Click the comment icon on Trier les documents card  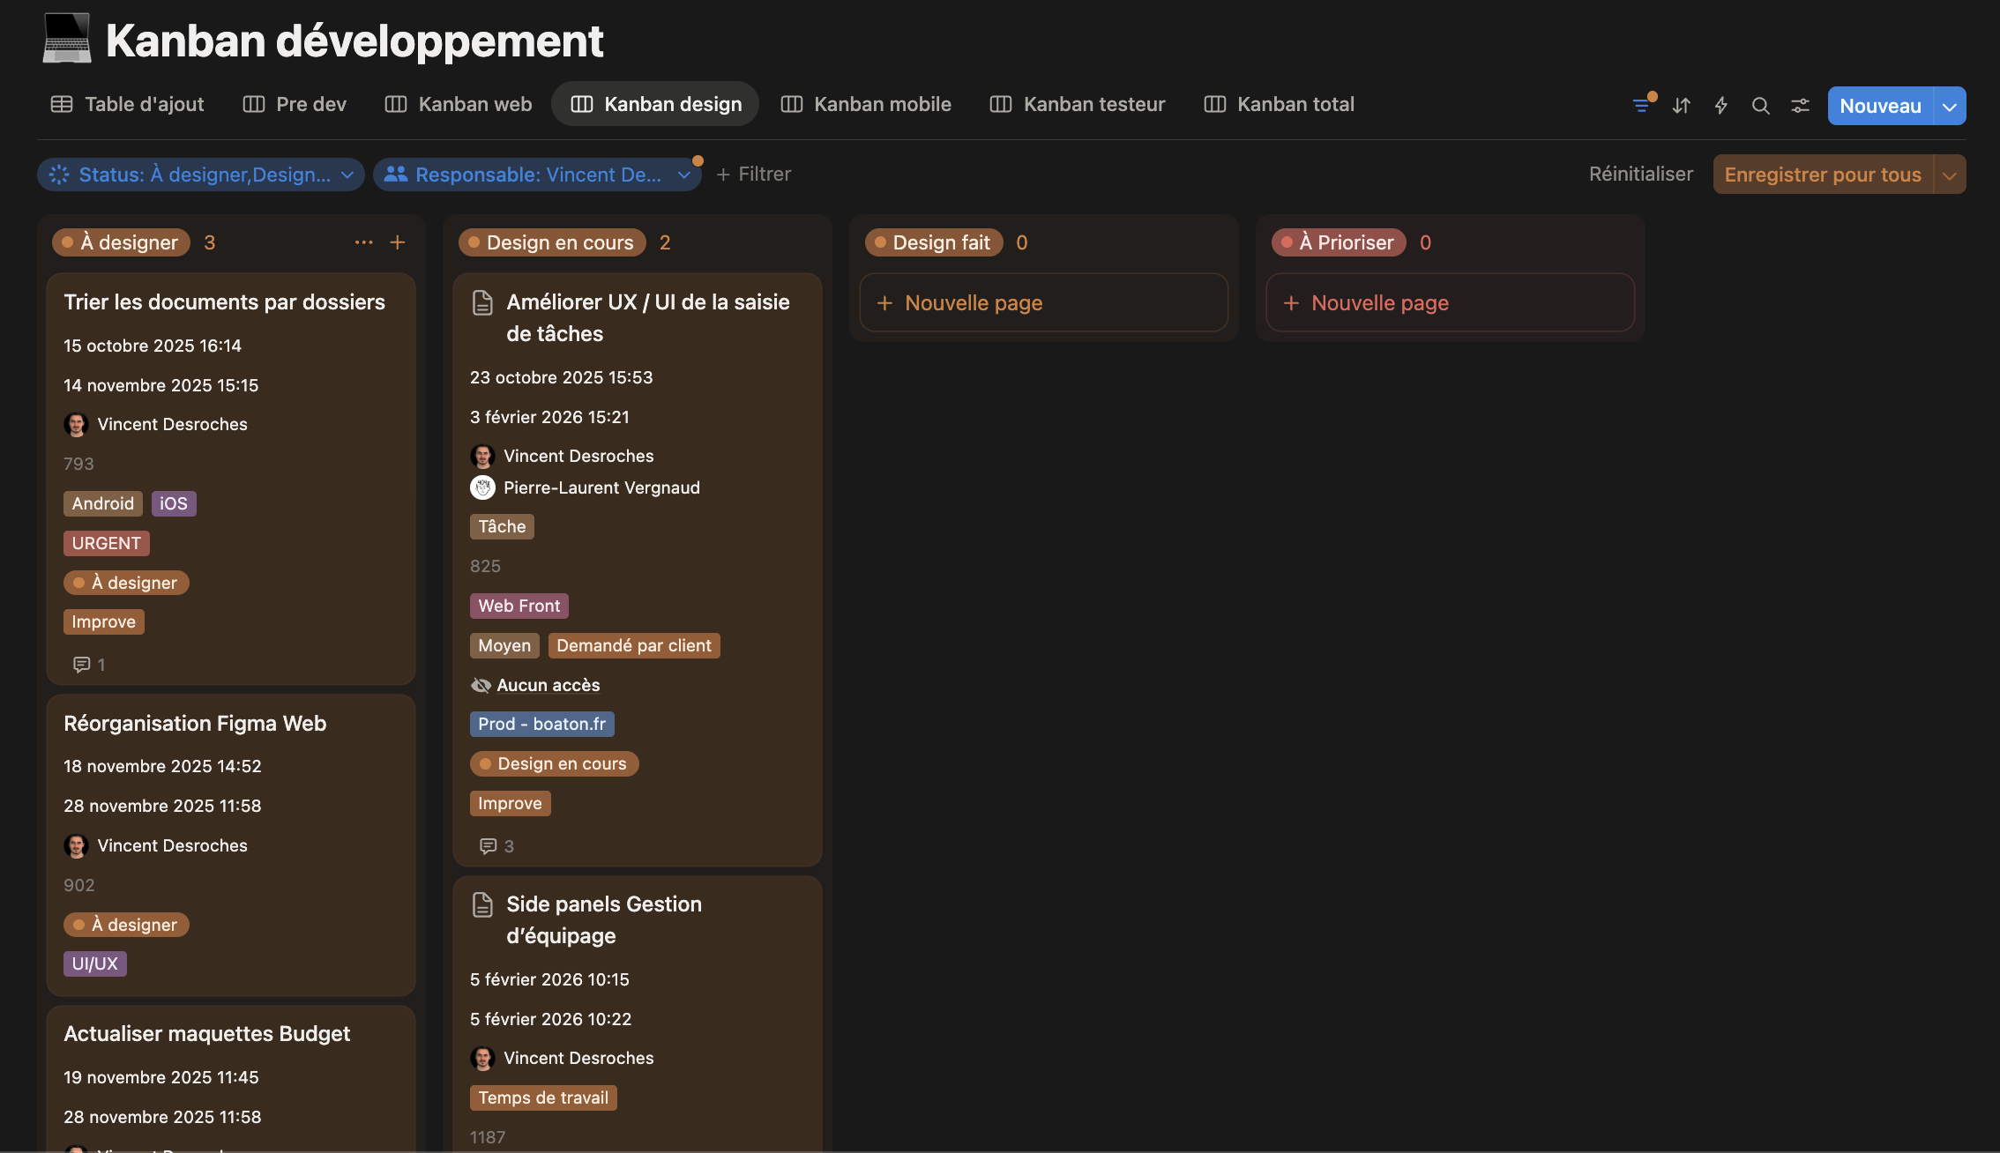tap(82, 664)
